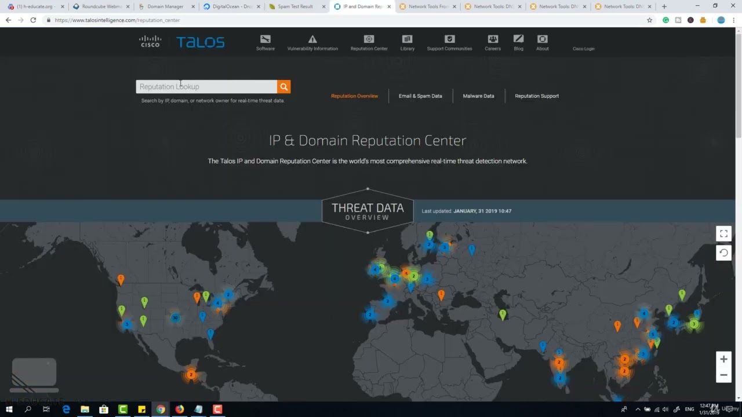Zoom out on the threat map
742x417 pixels.
tap(723, 375)
